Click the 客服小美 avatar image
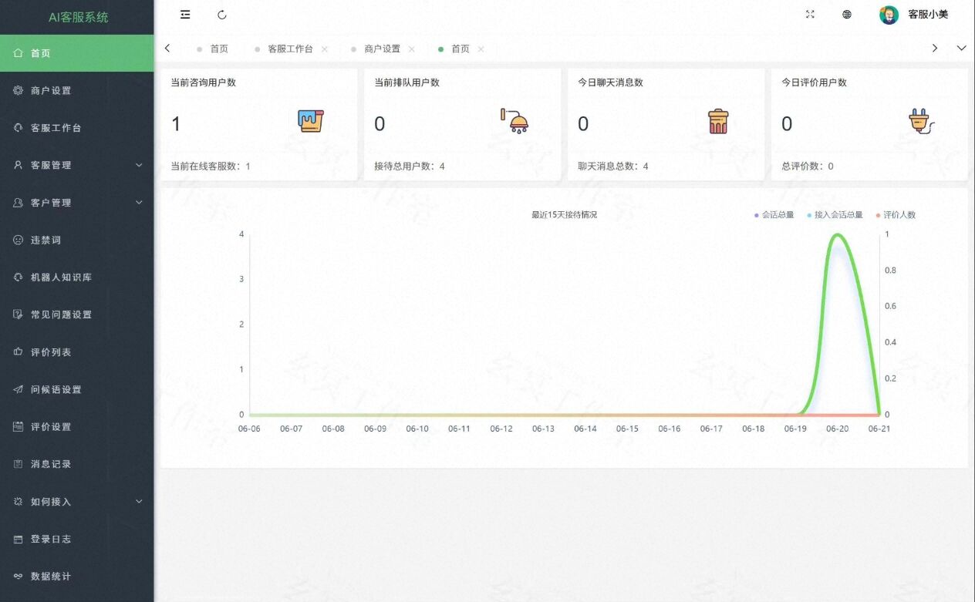The height and width of the screenshot is (602, 975). click(x=889, y=15)
